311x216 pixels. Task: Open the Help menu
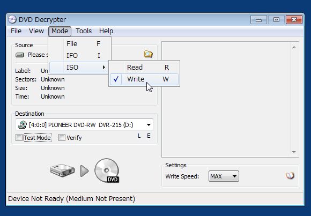pos(106,31)
